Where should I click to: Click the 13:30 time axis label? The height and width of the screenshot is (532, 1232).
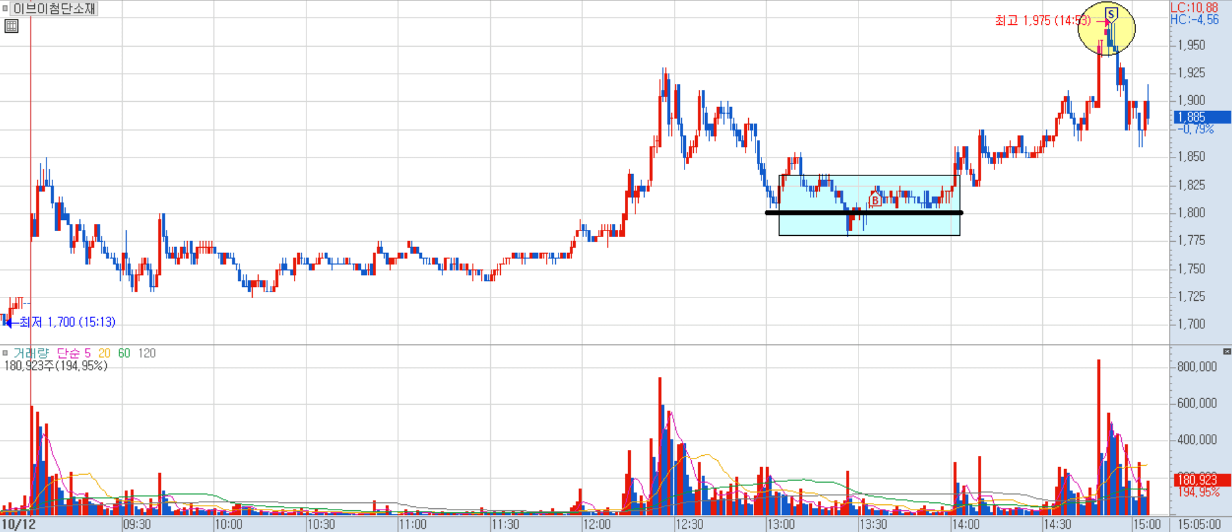(873, 524)
